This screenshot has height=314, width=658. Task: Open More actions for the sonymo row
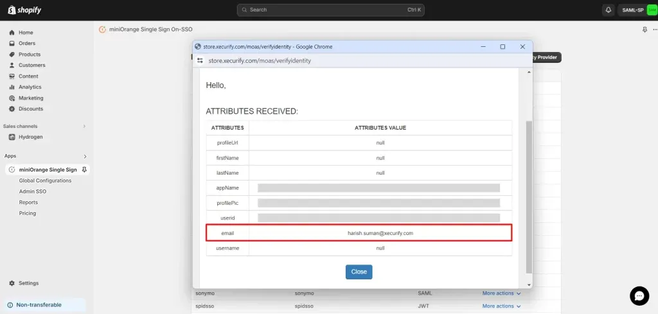coord(501,293)
